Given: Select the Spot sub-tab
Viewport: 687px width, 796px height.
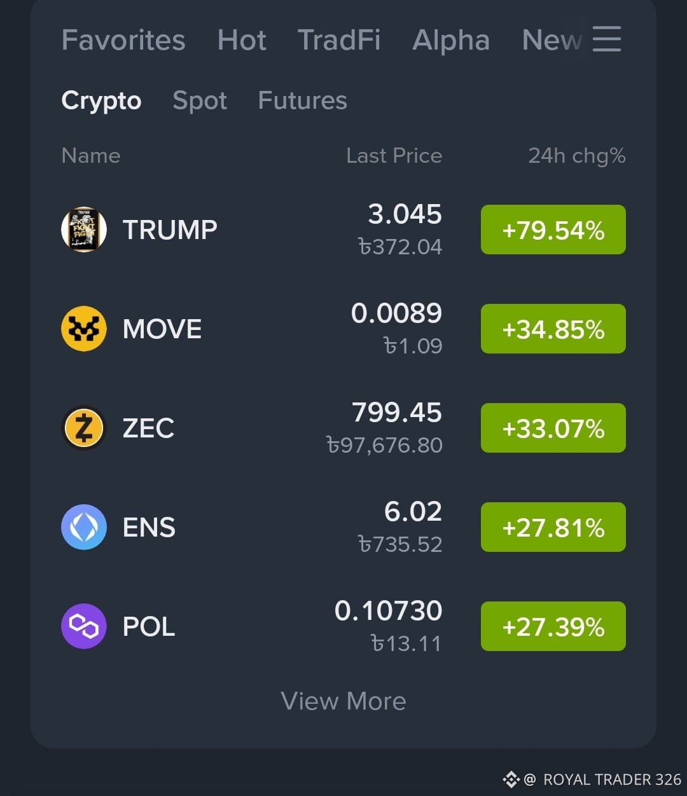Looking at the screenshot, I should (200, 100).
